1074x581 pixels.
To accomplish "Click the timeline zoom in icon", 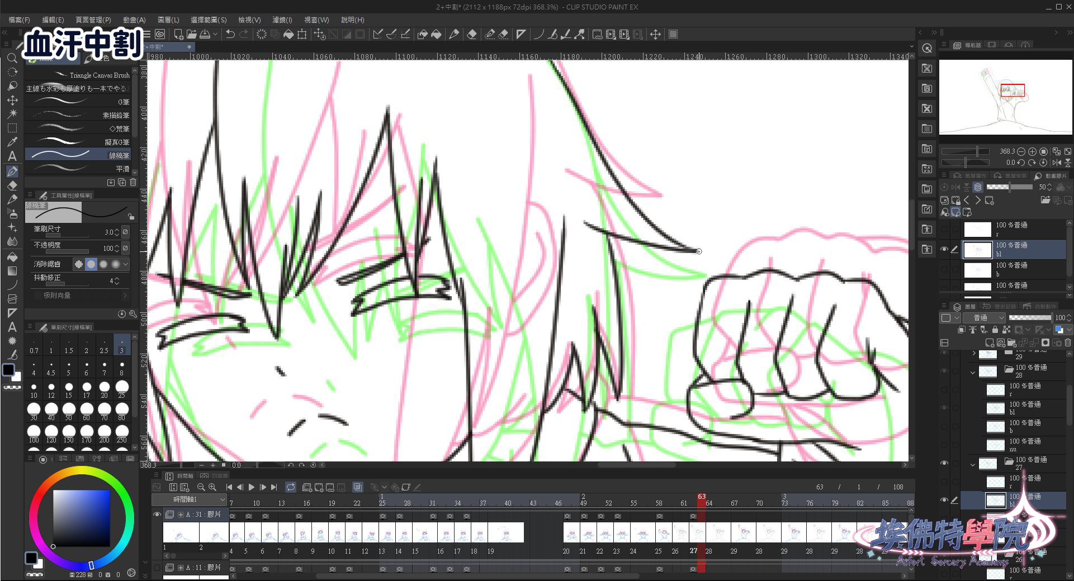I will pyautogui.click(x=212, y=487).
